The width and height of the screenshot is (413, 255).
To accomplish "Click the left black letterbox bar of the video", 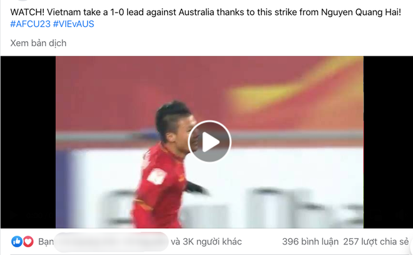I will (28, 142).
